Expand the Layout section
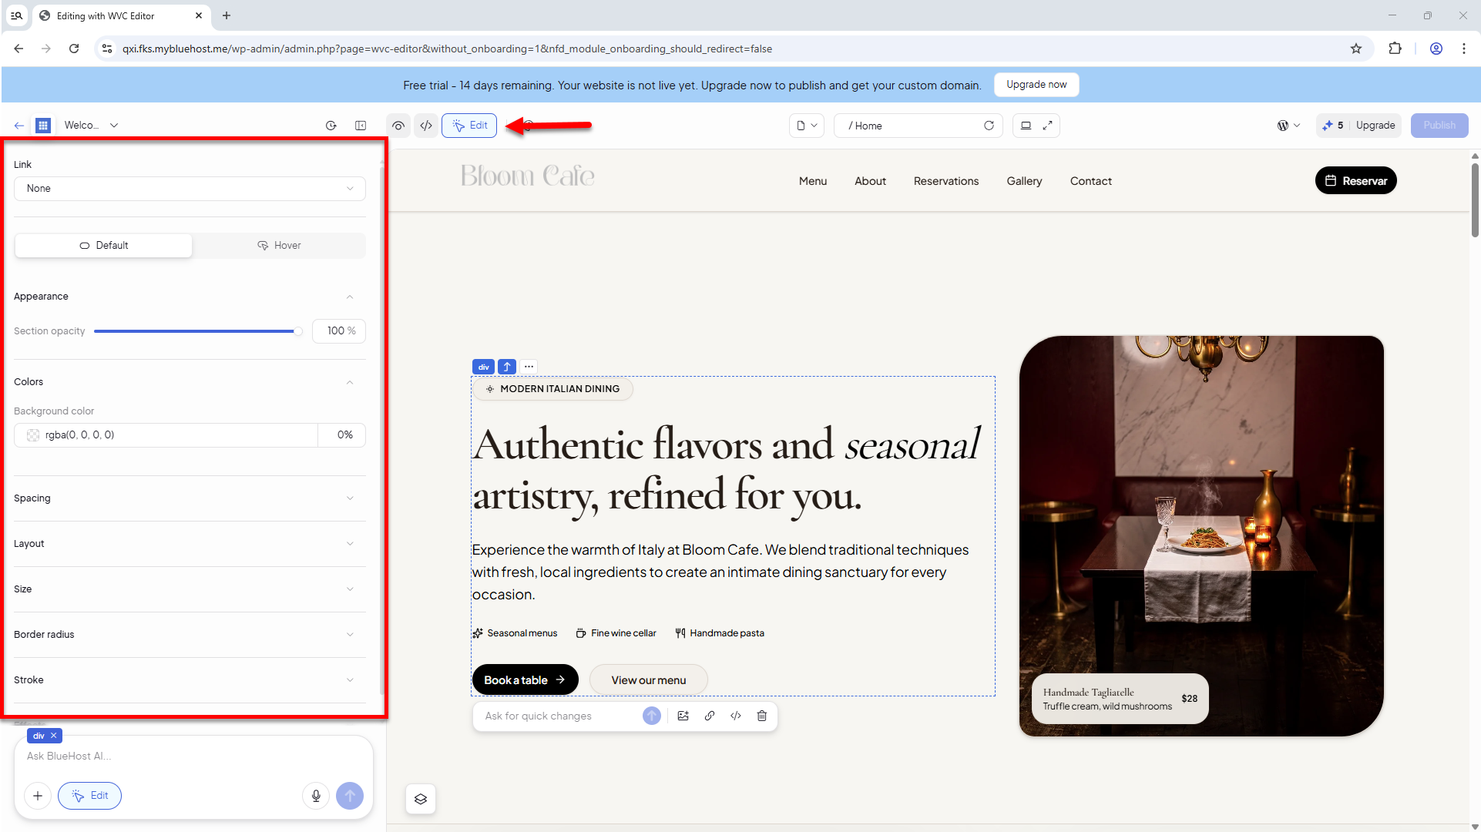This screenshot has width=1481, height=832. click(190, 544)
